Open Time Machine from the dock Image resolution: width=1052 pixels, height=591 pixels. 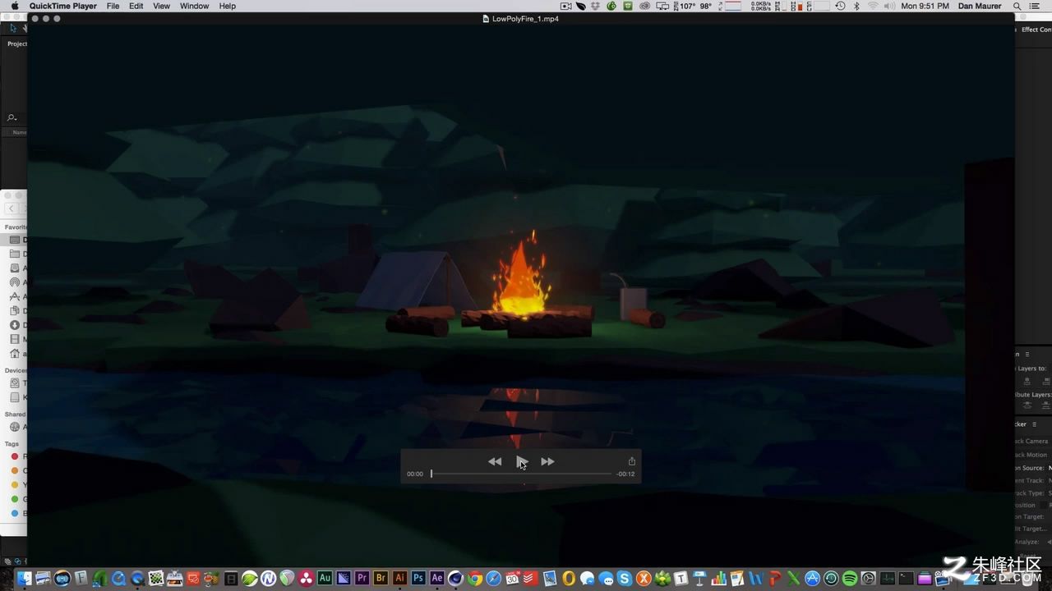(x=831, y=578)
